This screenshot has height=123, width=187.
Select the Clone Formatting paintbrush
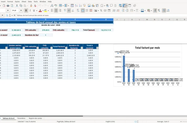[31, 6]
